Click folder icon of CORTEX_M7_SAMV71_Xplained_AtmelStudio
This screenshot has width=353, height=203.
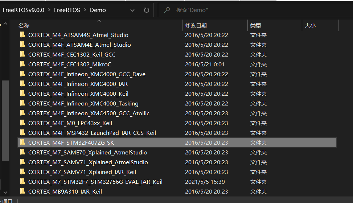coord(22,162)
